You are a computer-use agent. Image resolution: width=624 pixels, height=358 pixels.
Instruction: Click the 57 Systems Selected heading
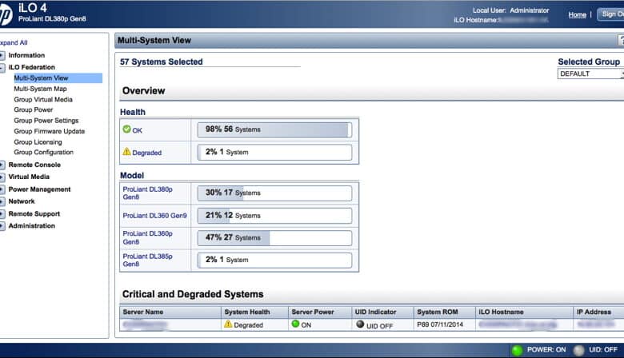pos(161,62)
